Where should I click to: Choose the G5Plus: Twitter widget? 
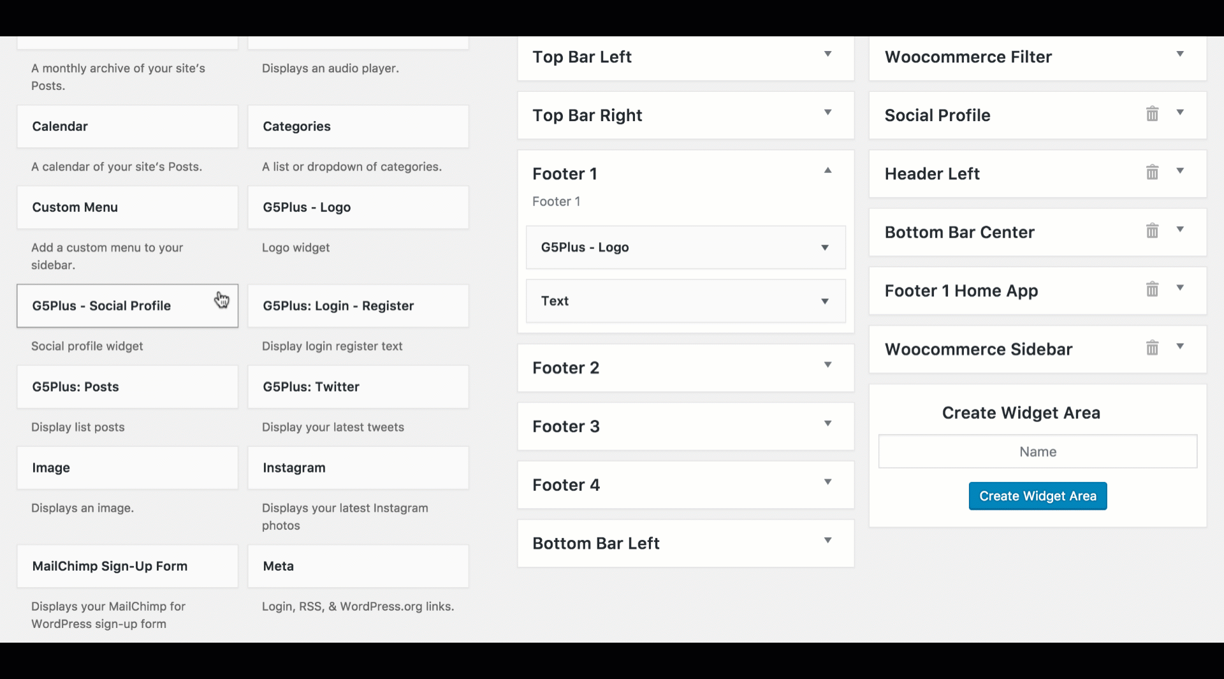point(358,387)
